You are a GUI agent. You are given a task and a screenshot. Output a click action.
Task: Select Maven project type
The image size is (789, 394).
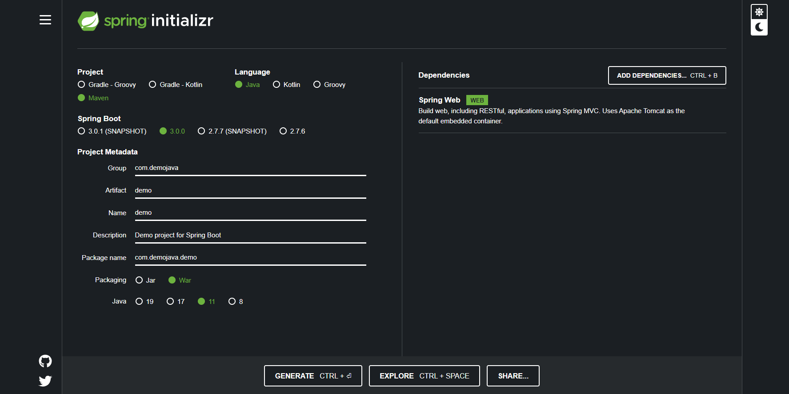[x=93, y=98]
